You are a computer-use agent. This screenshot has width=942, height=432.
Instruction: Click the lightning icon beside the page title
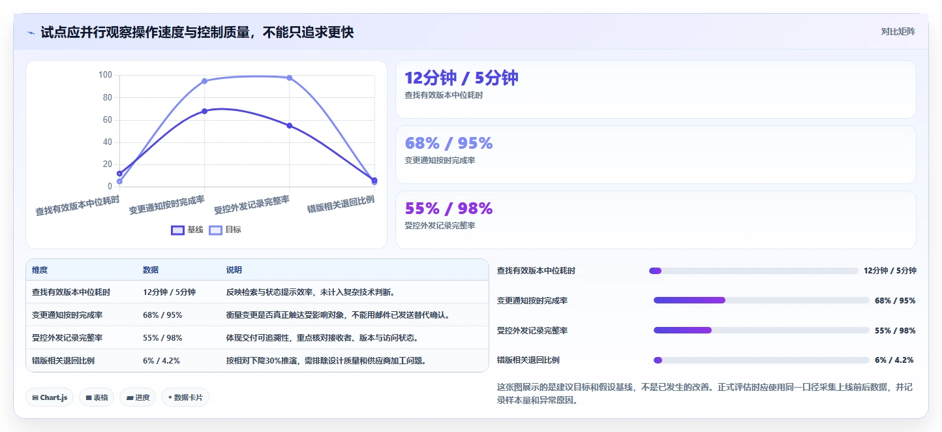pyautogui.click(x=31, y=32)
